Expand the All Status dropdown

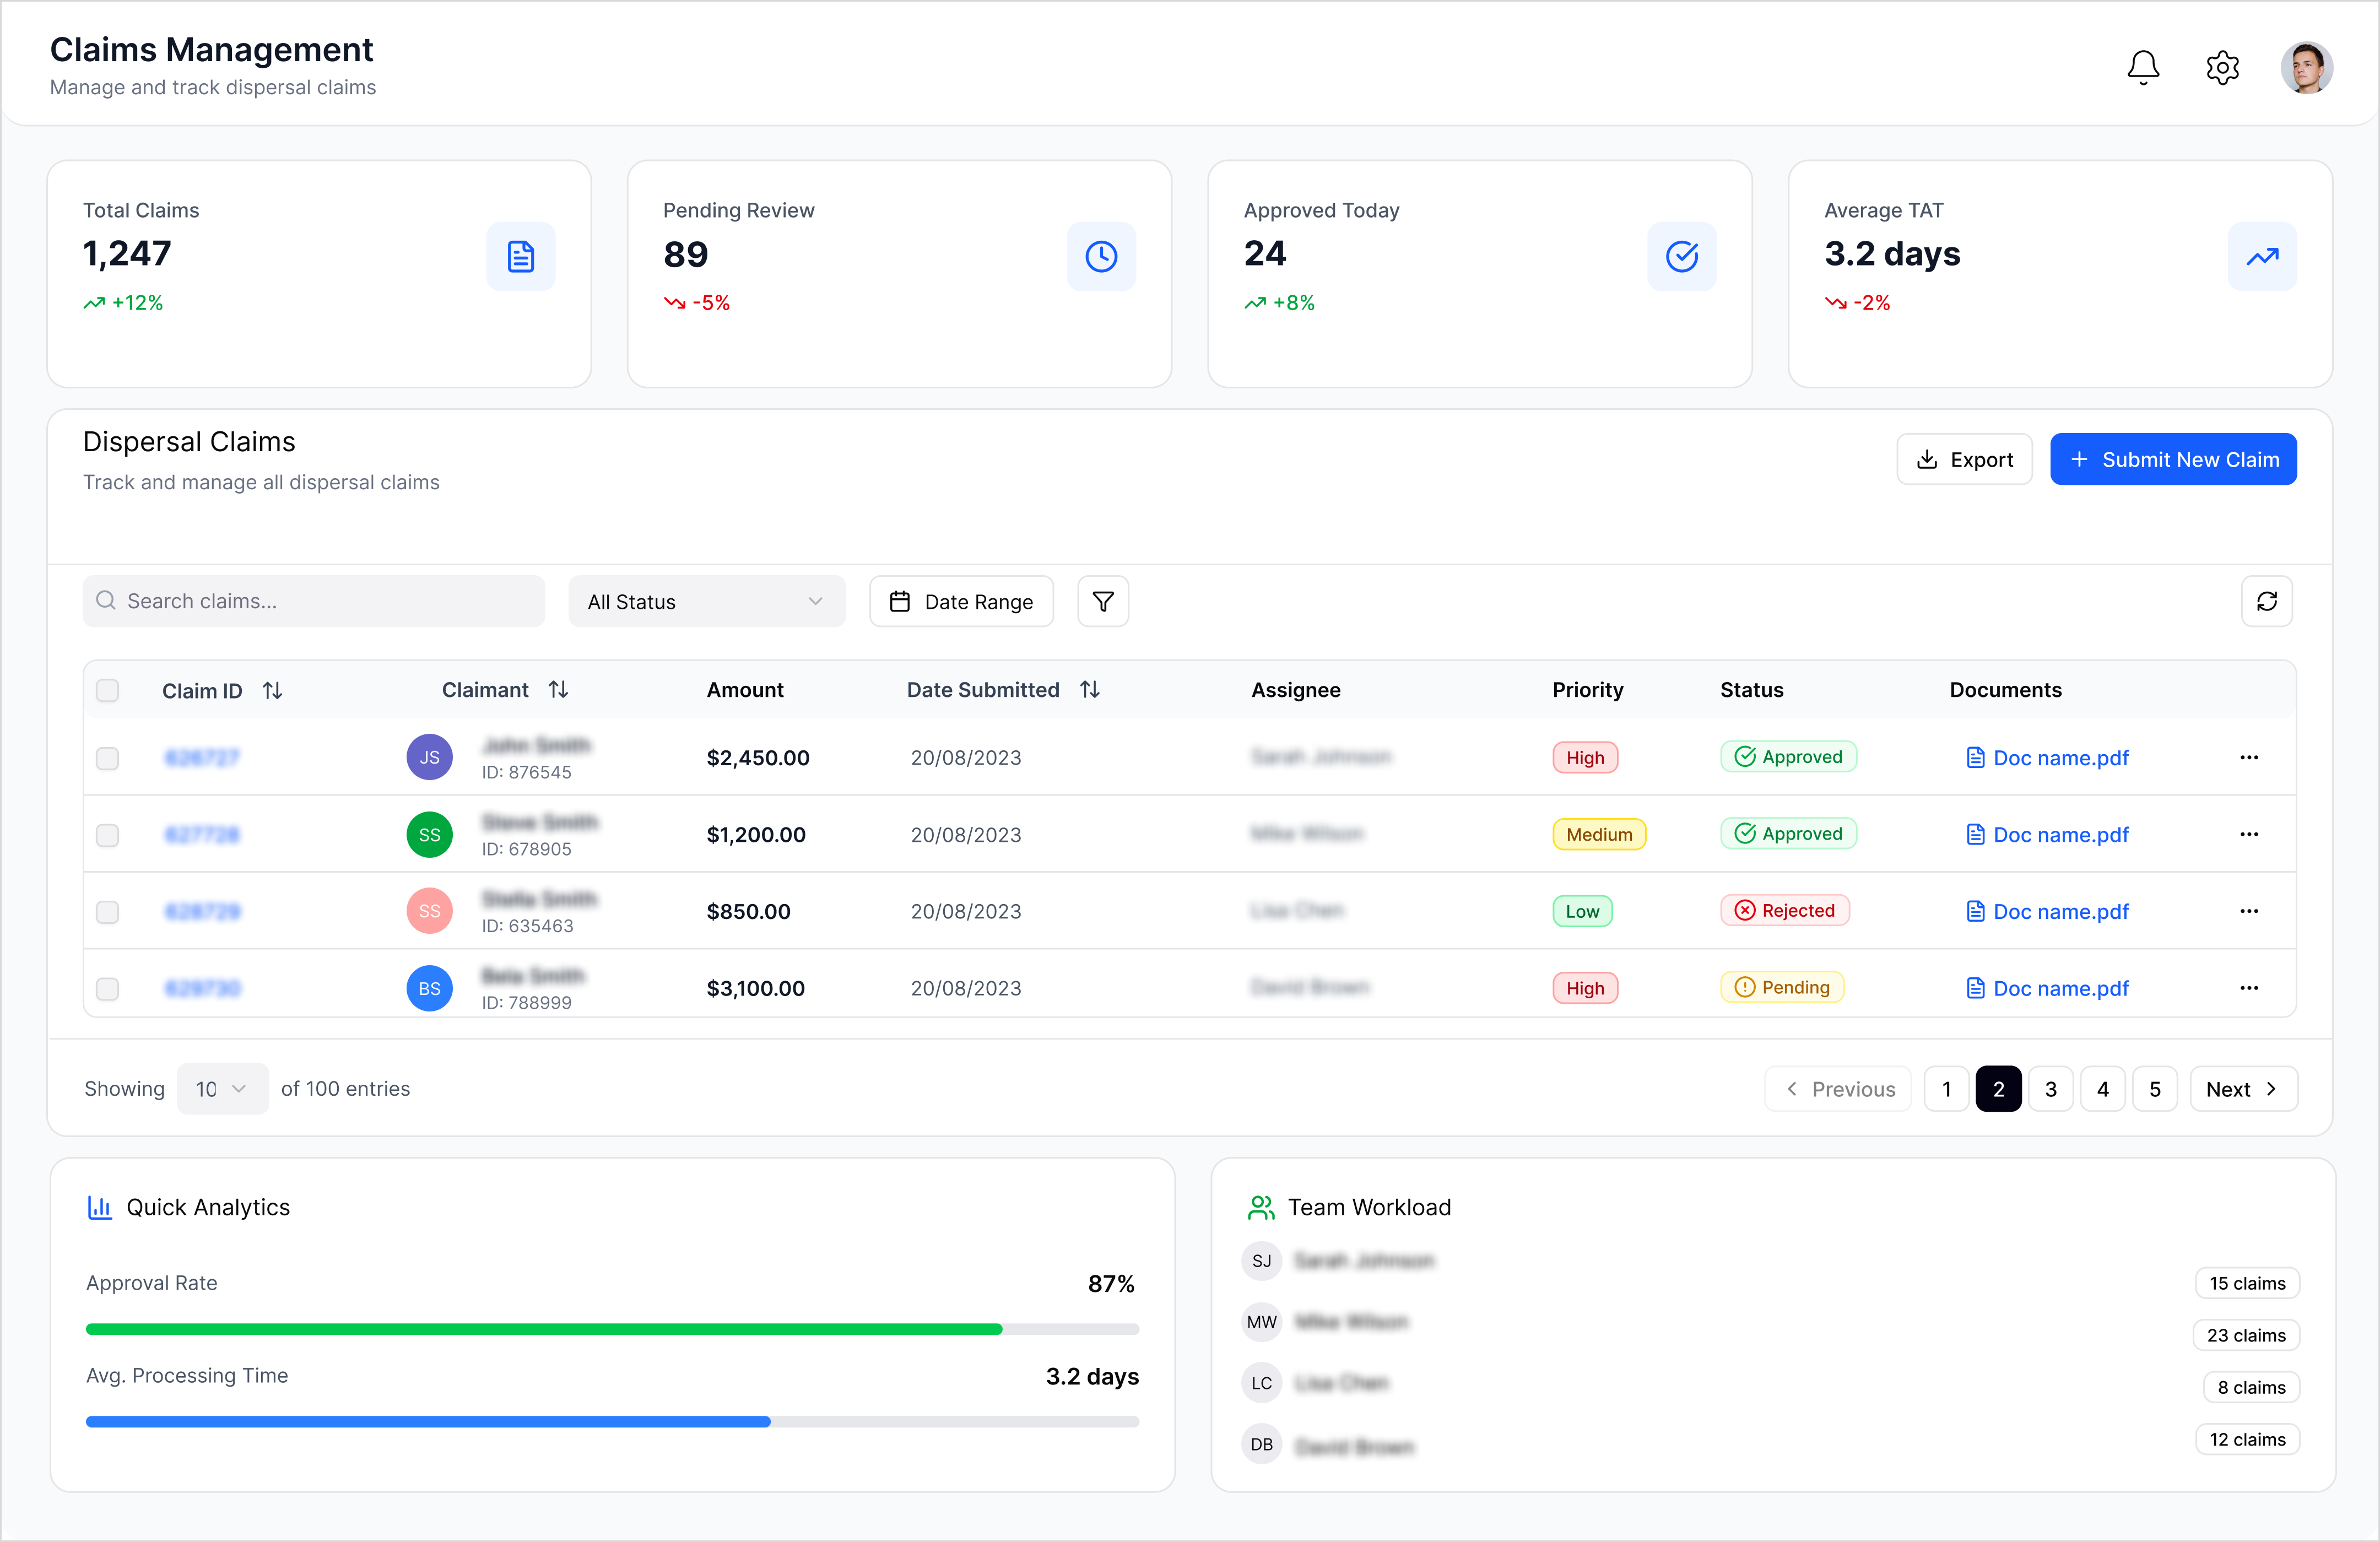coord(706,602)
